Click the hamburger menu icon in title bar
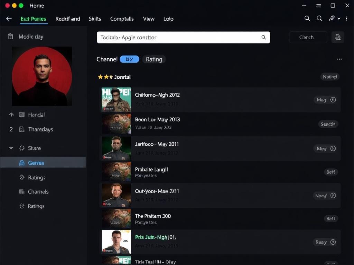The height and width of the screenshot is (265, 354). coord(319,6)
